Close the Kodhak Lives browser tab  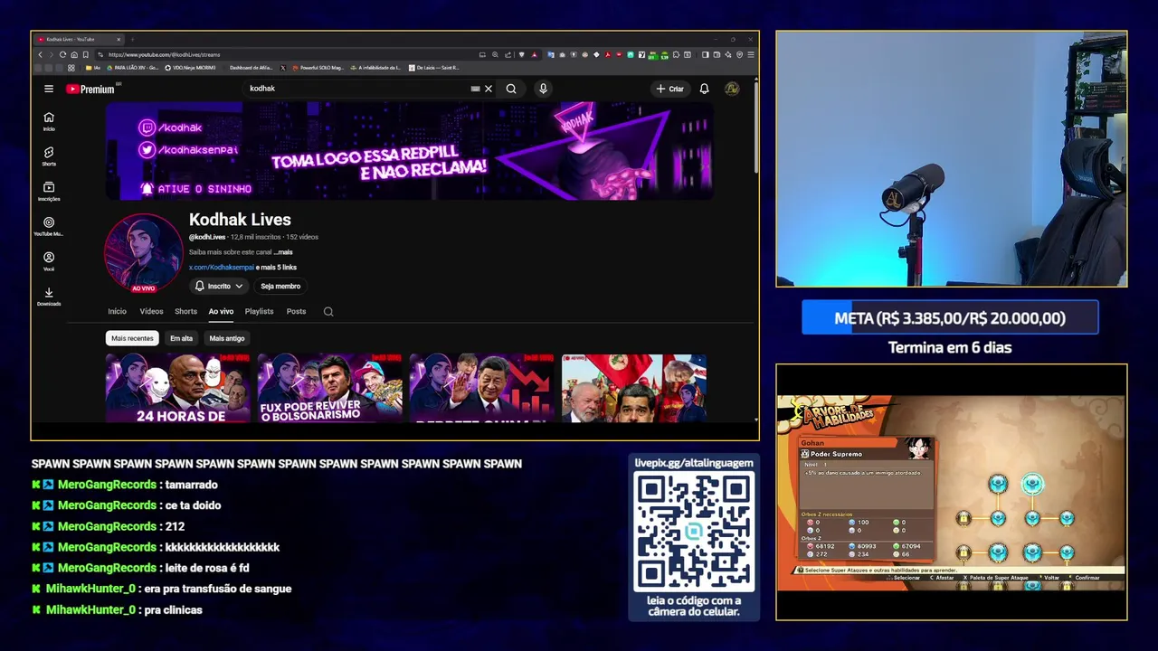(x=118, y=39)
